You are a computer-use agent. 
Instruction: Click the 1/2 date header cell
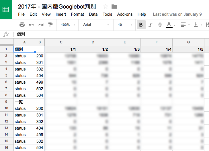pos(93,49)
